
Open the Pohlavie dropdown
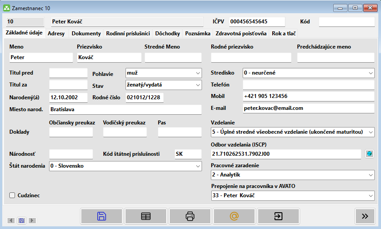click(164, 73)
